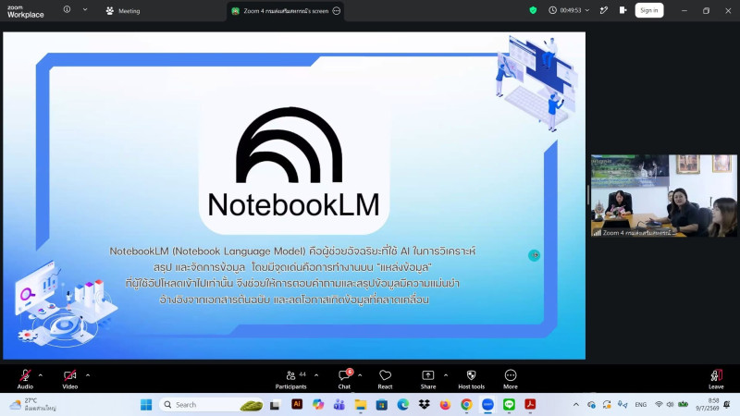740x416 pixels.
Task: Click the taskbar Search box
Action: pyautogui.click(x=212, y=404)
